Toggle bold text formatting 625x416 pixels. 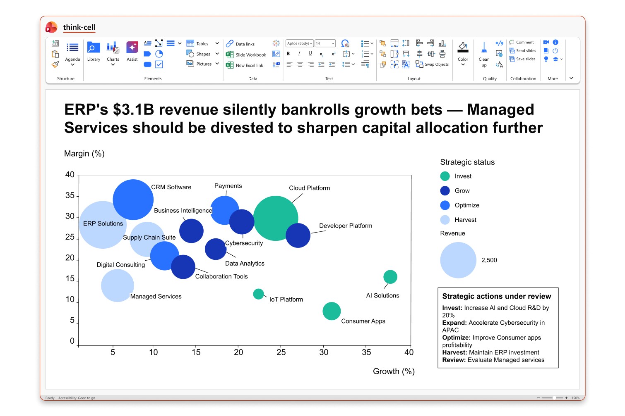click(x=288, y=54)
